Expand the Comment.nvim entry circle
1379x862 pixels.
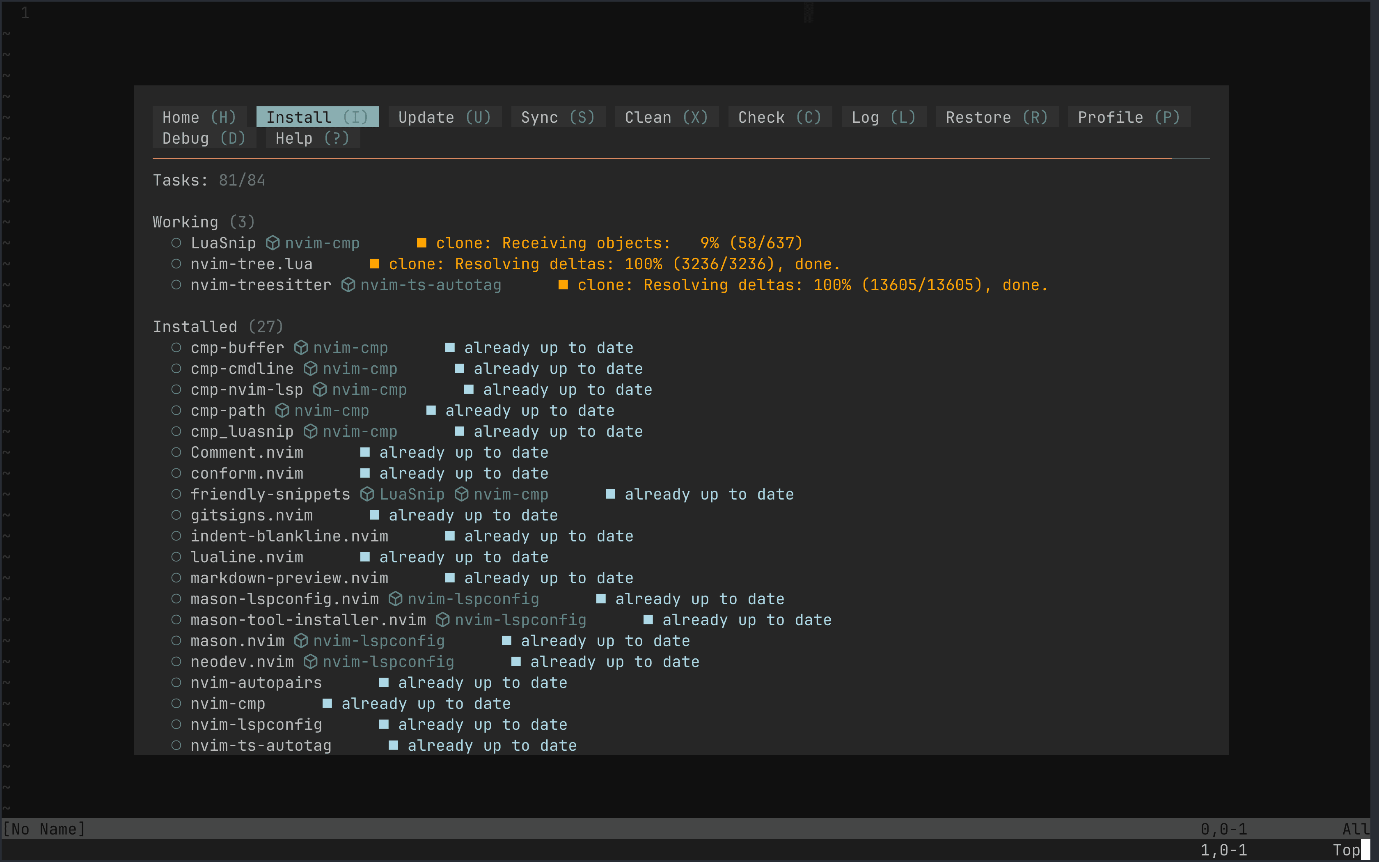tap(176, 453)
